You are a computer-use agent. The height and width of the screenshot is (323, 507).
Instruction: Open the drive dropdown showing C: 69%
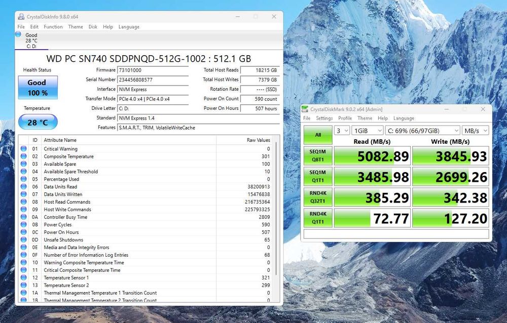point(423,131)
